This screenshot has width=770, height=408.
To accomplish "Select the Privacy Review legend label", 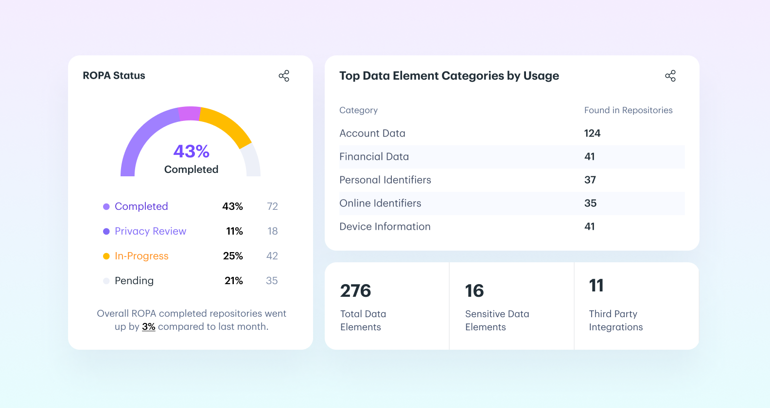I will pyautogui.click(x=151, y=231).
